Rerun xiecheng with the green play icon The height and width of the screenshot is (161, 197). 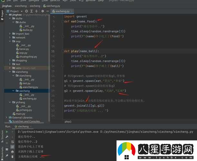pos(7,132)
